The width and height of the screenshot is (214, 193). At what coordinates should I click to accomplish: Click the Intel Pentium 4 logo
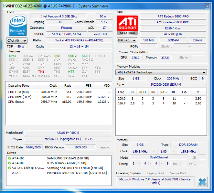17,25
